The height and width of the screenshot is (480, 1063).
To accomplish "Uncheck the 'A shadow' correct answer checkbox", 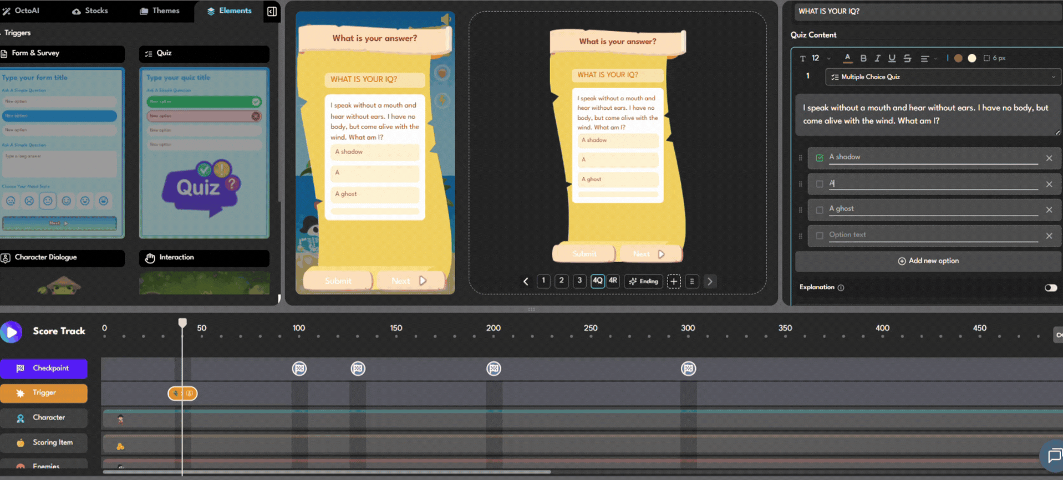I will point(820,158).
